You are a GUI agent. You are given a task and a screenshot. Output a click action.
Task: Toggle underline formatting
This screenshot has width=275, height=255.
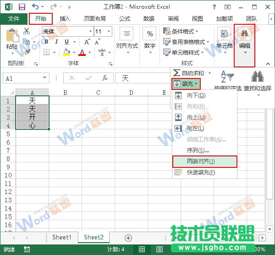coord(66,42)
